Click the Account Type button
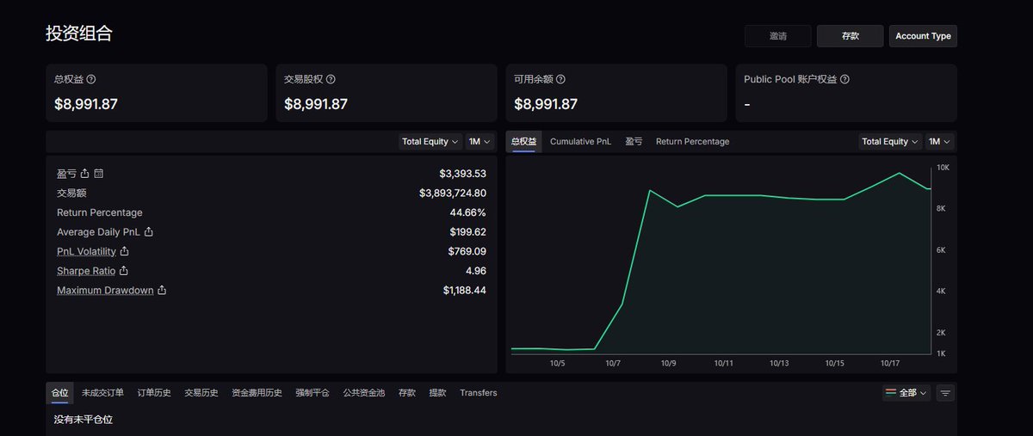The width and height of the screenshot is (1033, 436). click(923, 36)
